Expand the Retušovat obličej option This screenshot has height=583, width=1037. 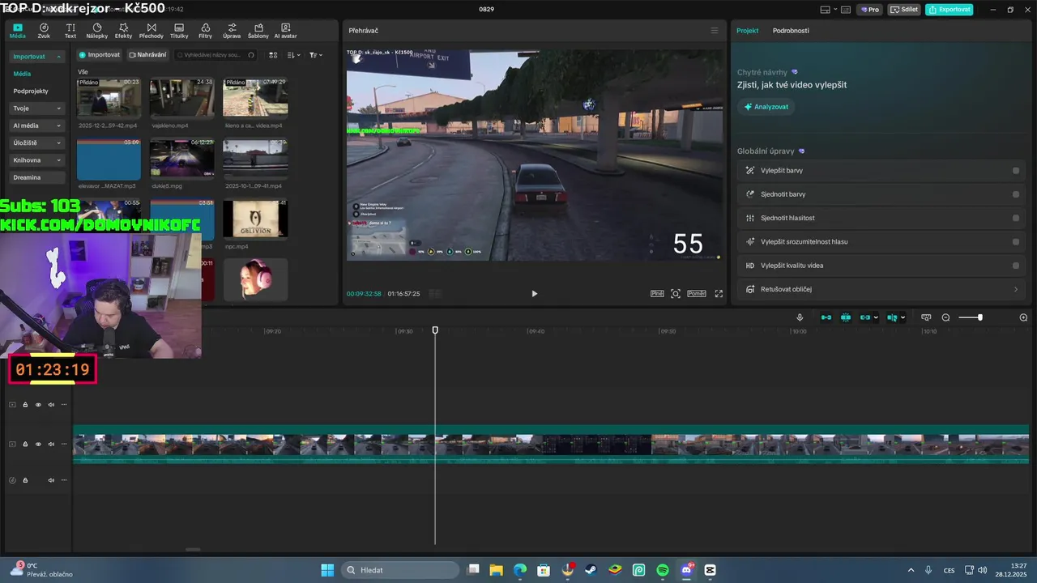[x=1016, y=289]
